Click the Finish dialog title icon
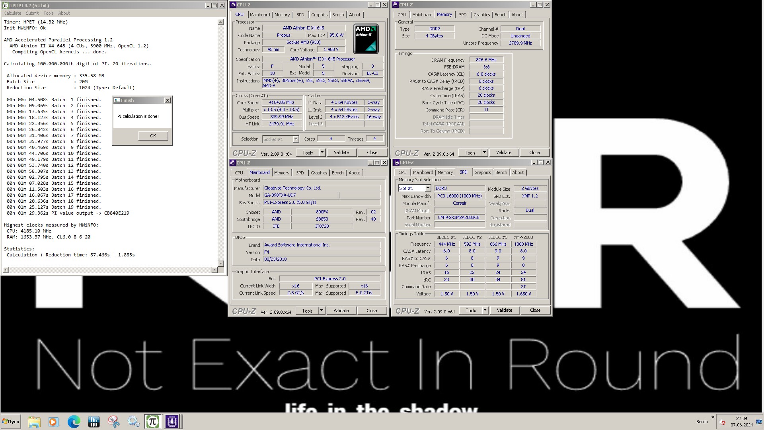764x430 pixels. pyautogui.click(x=117, y=100)
